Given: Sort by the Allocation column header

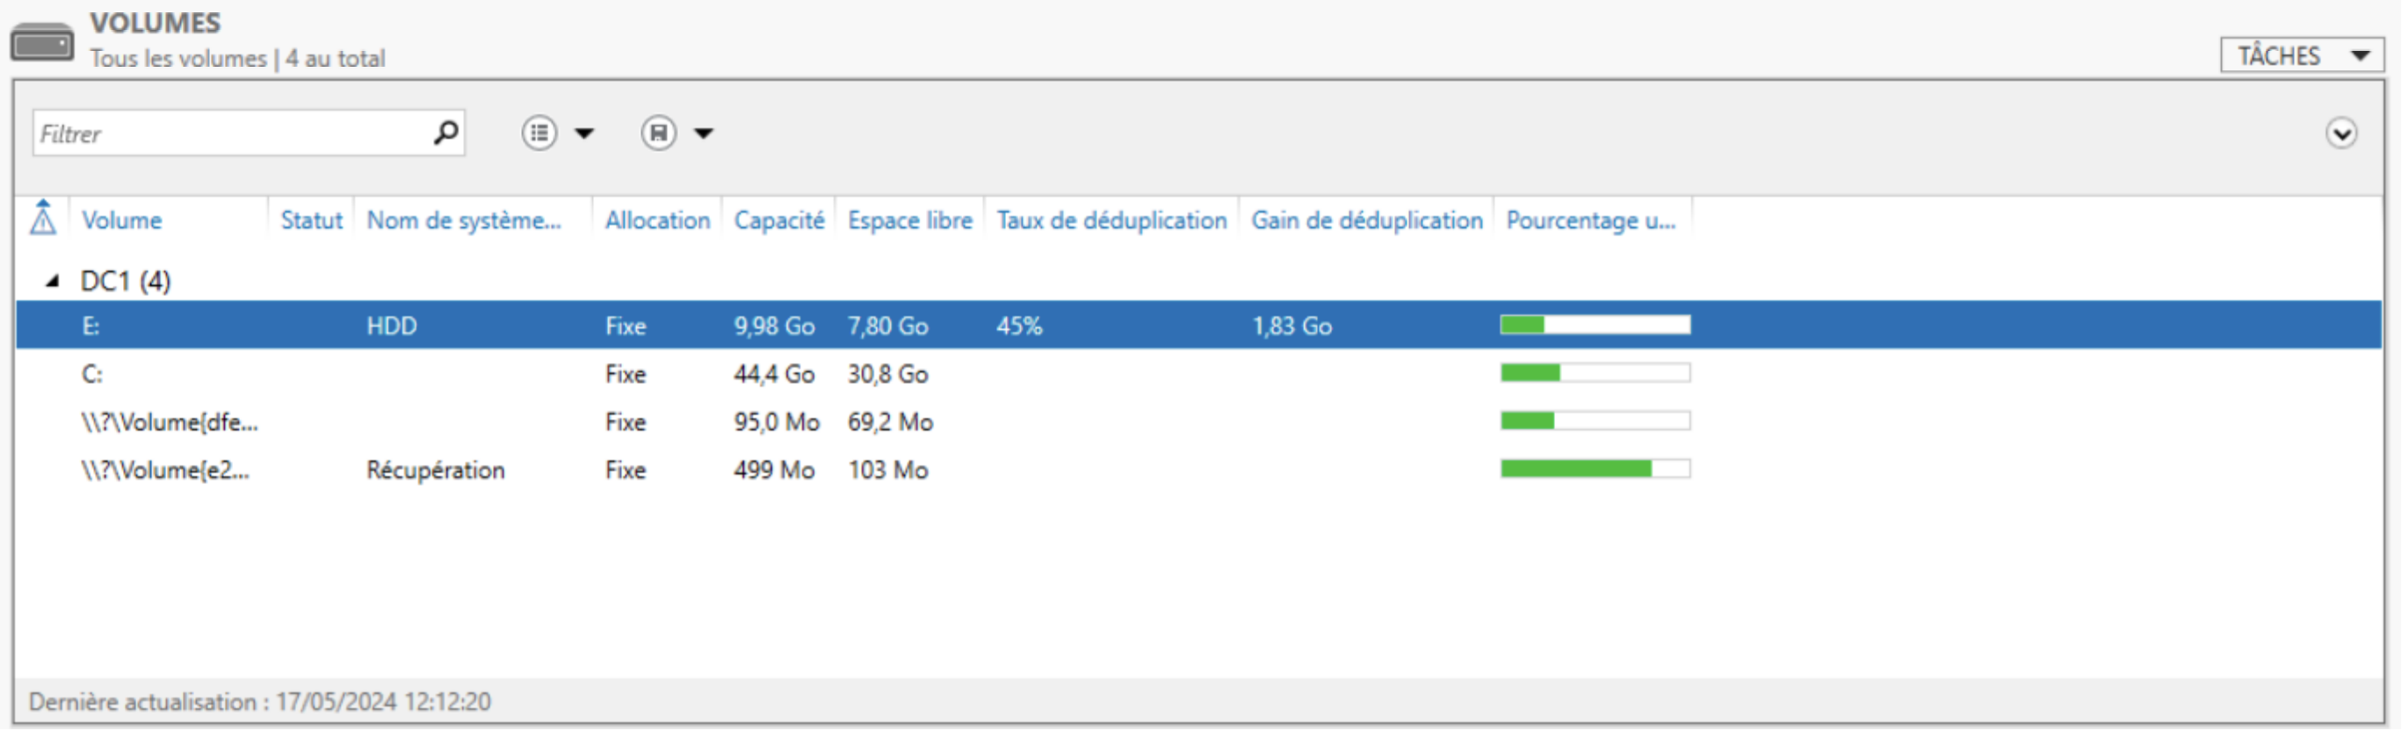Looking at the screenshot, I should pyautogui.click(x=657, y=221).
